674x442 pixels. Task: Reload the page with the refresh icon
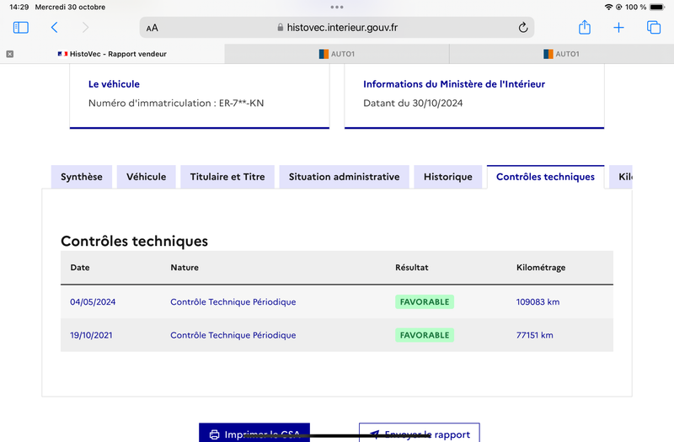tap(522, 28)
